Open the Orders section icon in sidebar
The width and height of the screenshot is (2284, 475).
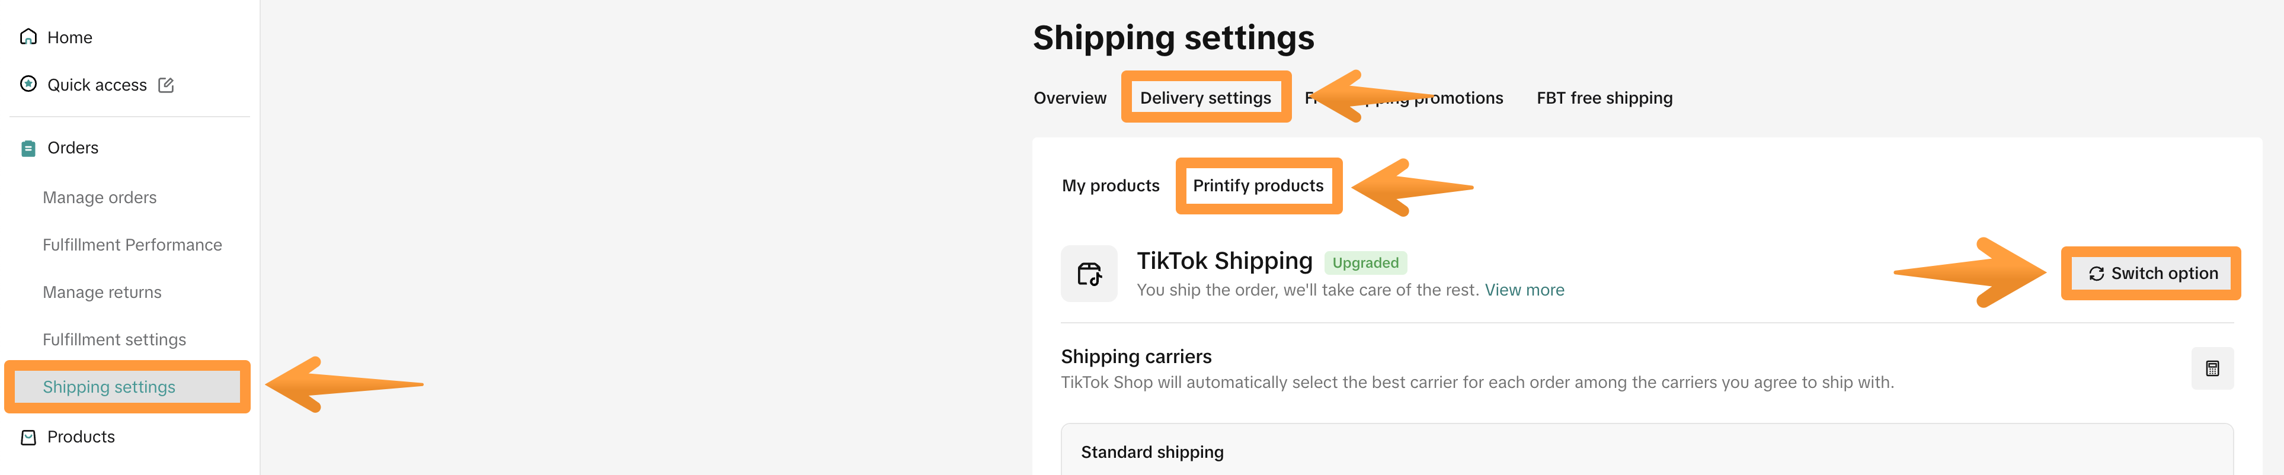coord(27,147)
